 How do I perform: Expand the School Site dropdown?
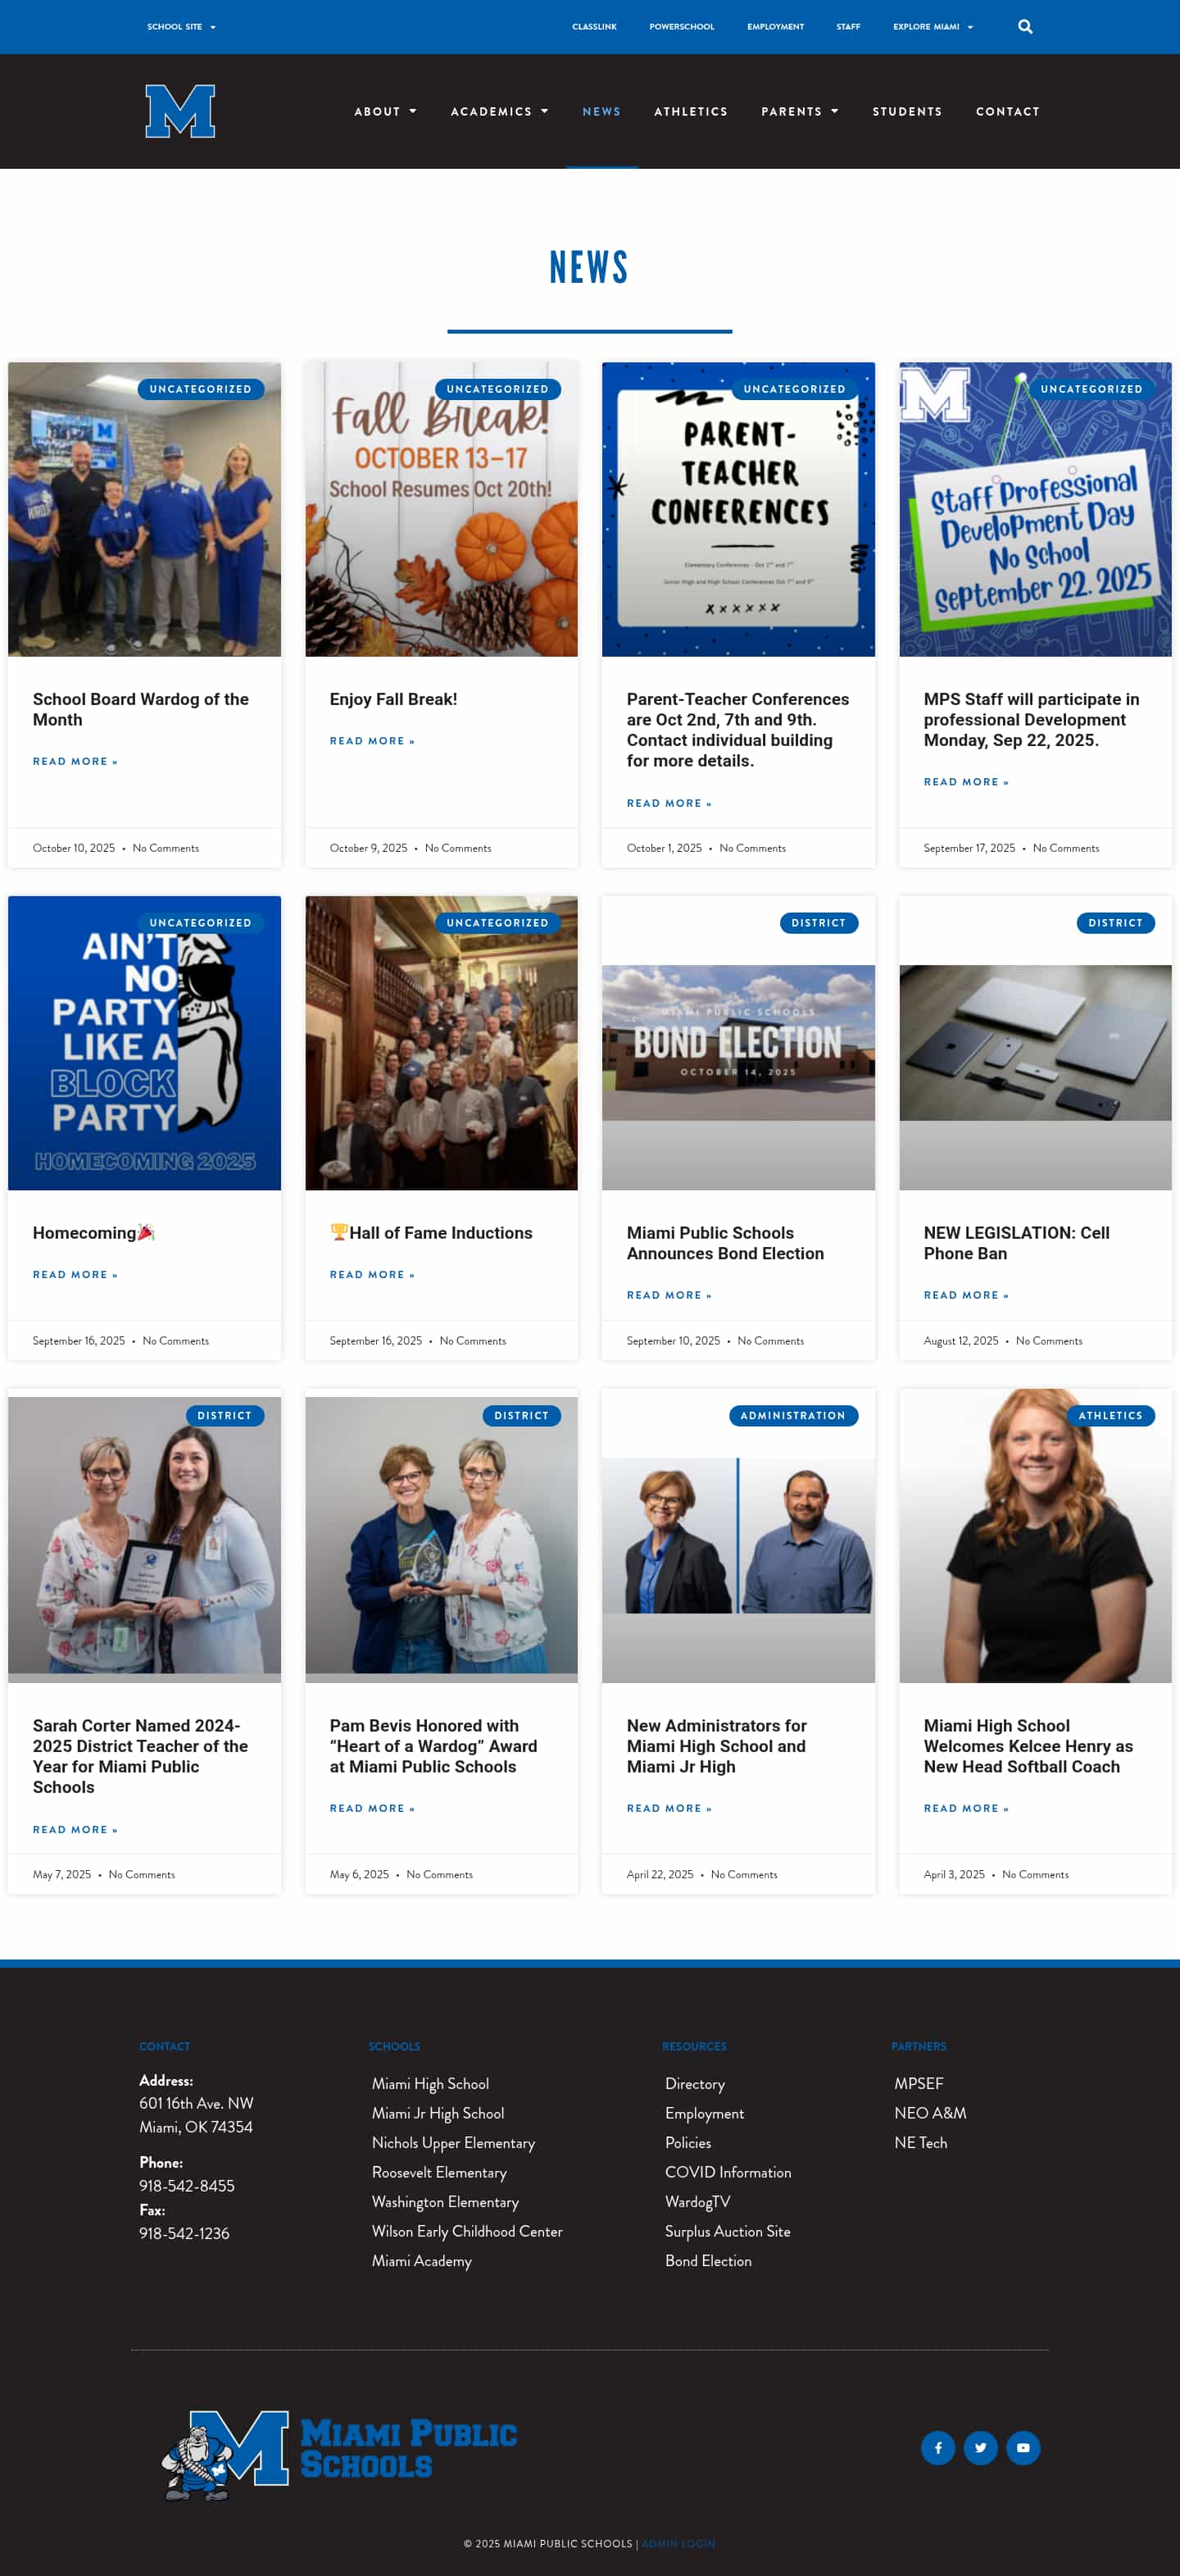pyautogui.click(x=181, y=27)
